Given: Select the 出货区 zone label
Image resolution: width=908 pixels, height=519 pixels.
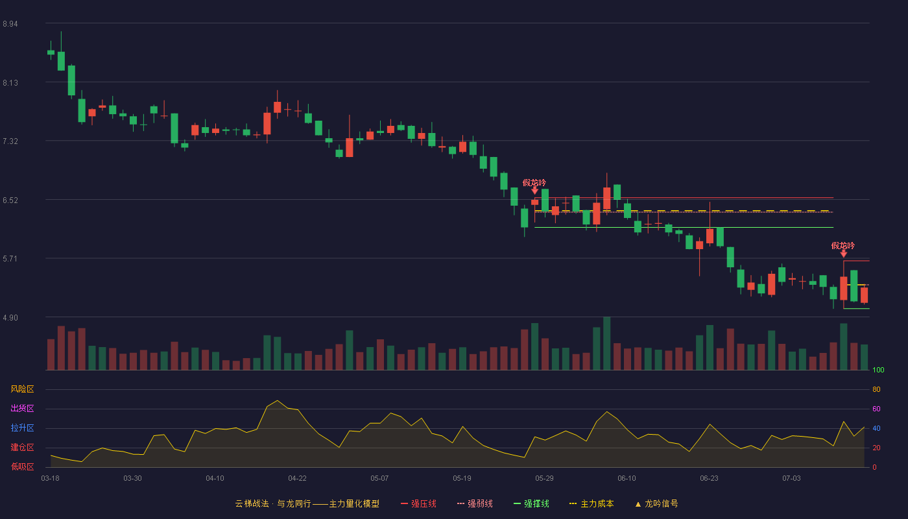Looking at the screenshot, I should click(x=22, y=409).
